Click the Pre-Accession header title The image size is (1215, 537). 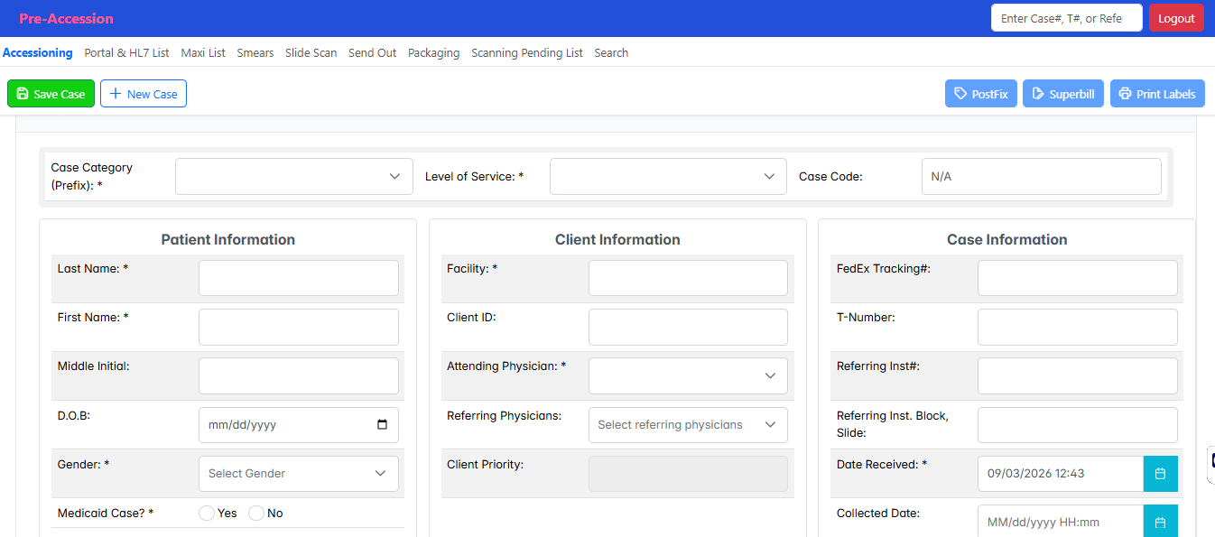click(67, 18)
